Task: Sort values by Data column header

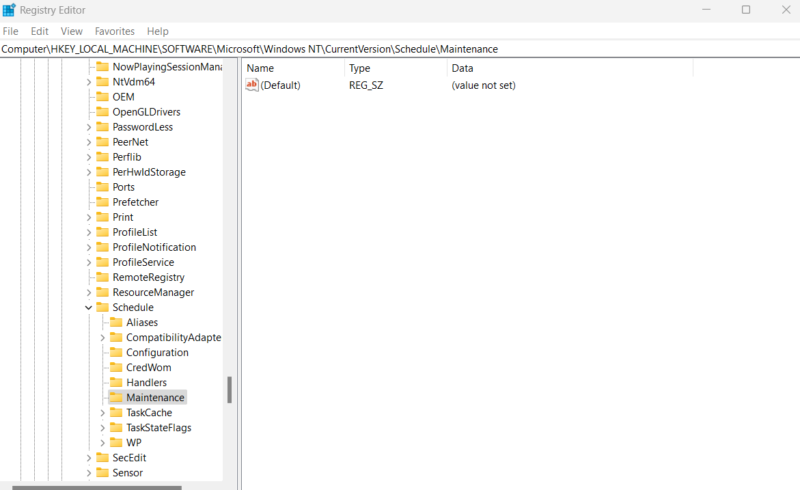Action: (x=570, y=68)
